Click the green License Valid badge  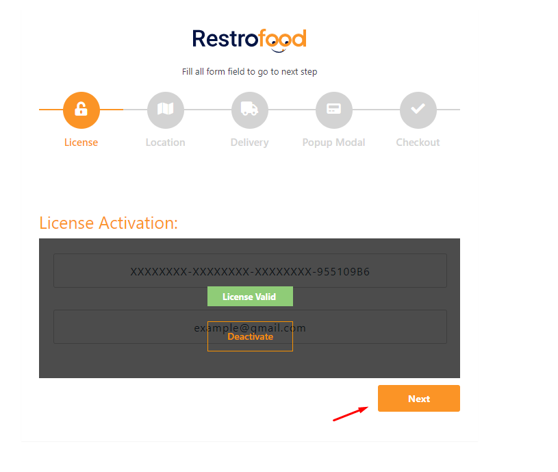click(250, 297)
